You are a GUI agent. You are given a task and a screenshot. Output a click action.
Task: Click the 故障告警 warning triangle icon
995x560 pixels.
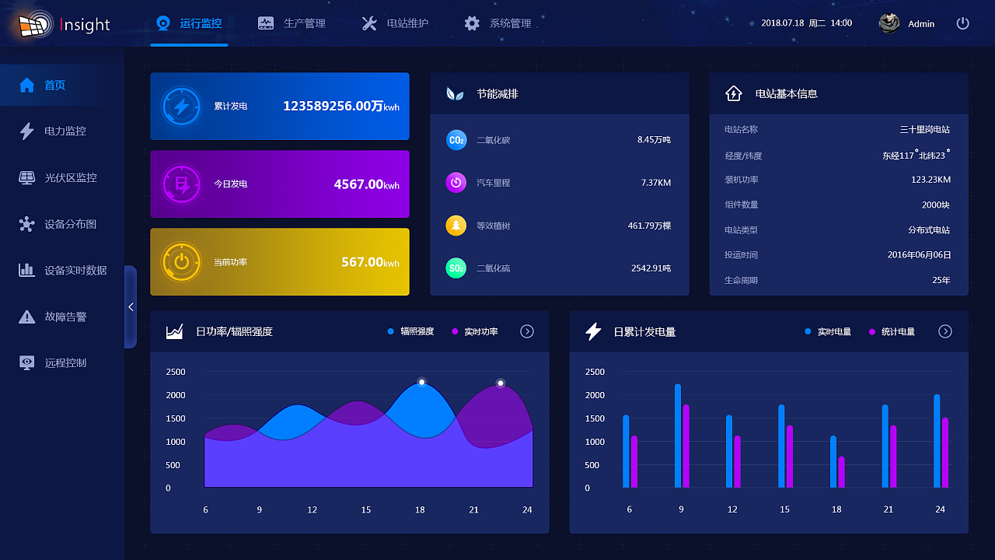(27, 317)
